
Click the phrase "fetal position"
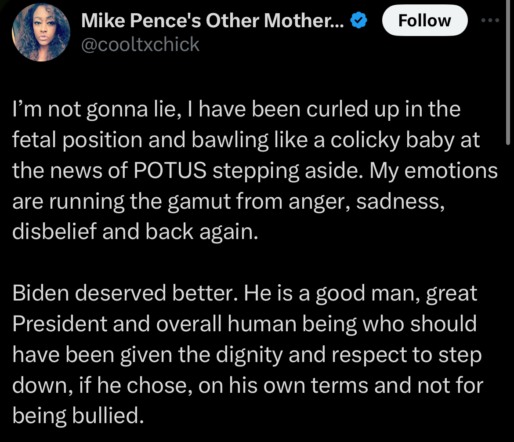click(77, 140)
